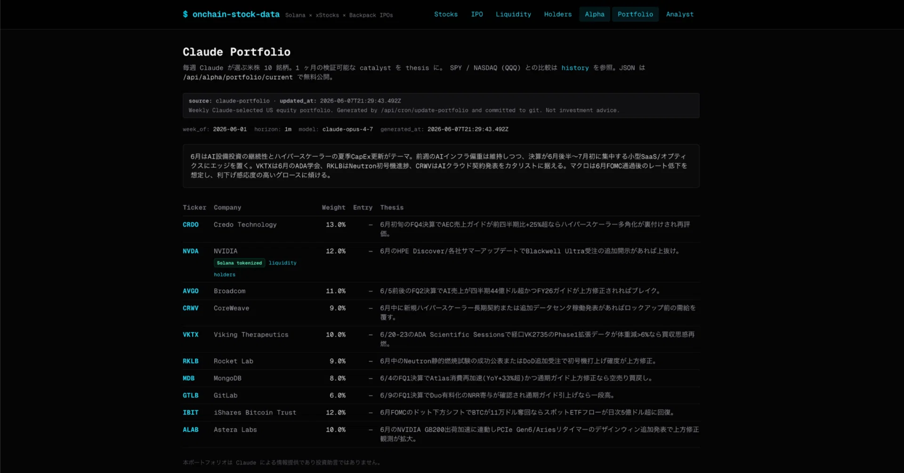This screenshot has width=904, height=473.
Task: Click the horizon value 1m
Action: [288, 129]
